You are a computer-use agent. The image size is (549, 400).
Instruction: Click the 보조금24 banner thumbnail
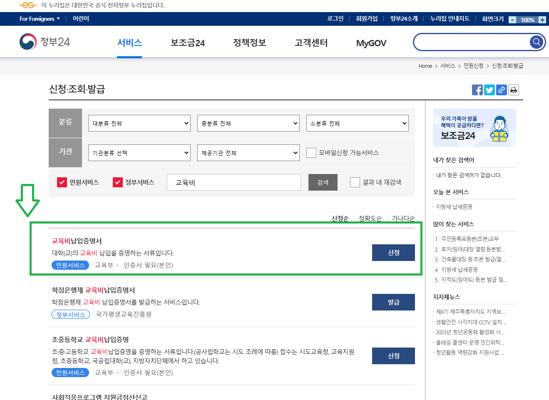pyautogui.click(x=474, y=128)
